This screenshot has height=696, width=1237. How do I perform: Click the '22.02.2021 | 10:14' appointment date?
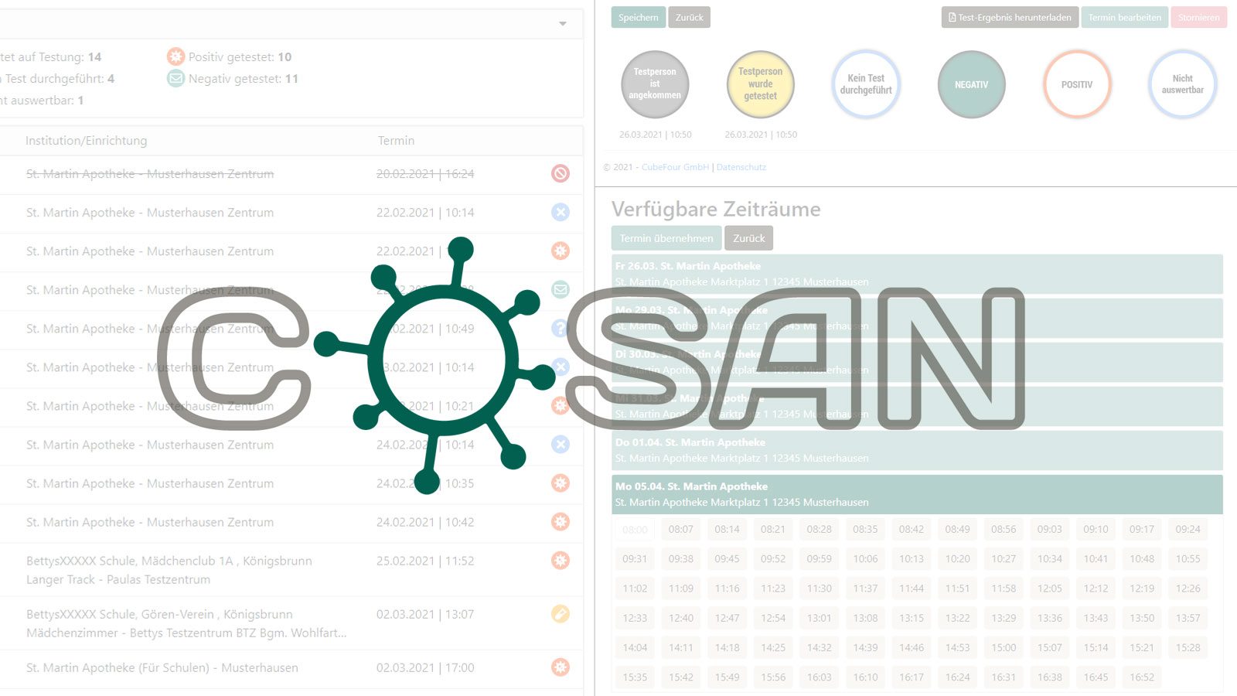click(425, 212)
